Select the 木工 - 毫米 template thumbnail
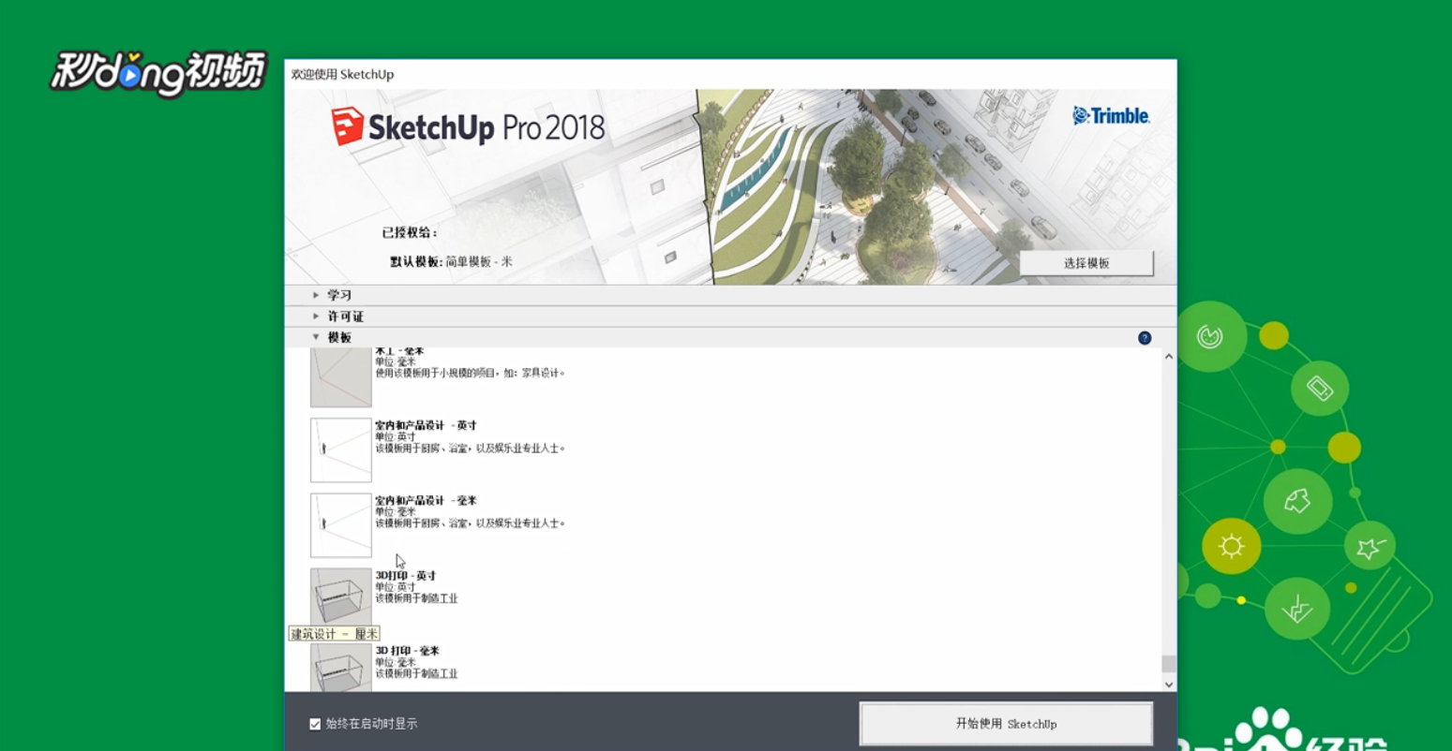1452x751 pixels. (341, 377)
